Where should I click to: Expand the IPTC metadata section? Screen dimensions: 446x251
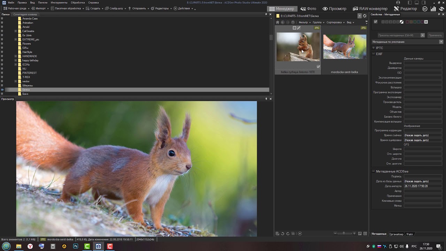pyautogui.click(x=374, y=48)
